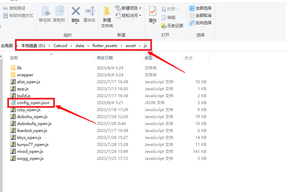Sort by Size (大小) column header

pyautogui.click(x=188, y=58)
